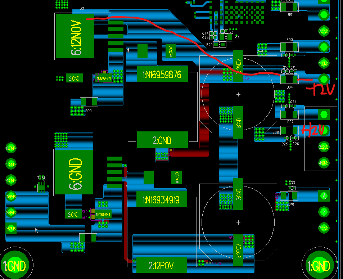Select the TVS1 component footprint

41,187
